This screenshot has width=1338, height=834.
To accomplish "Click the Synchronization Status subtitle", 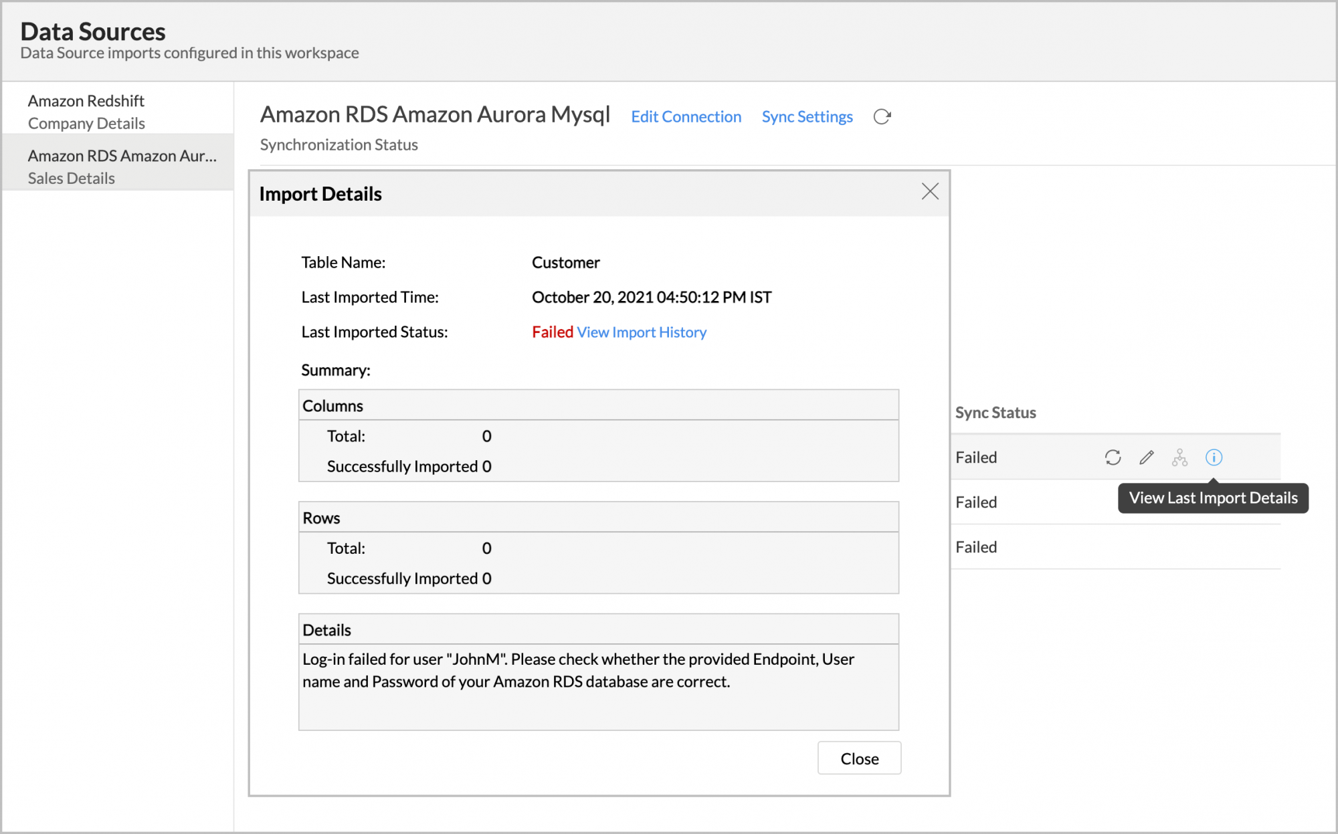I will 339,145.
